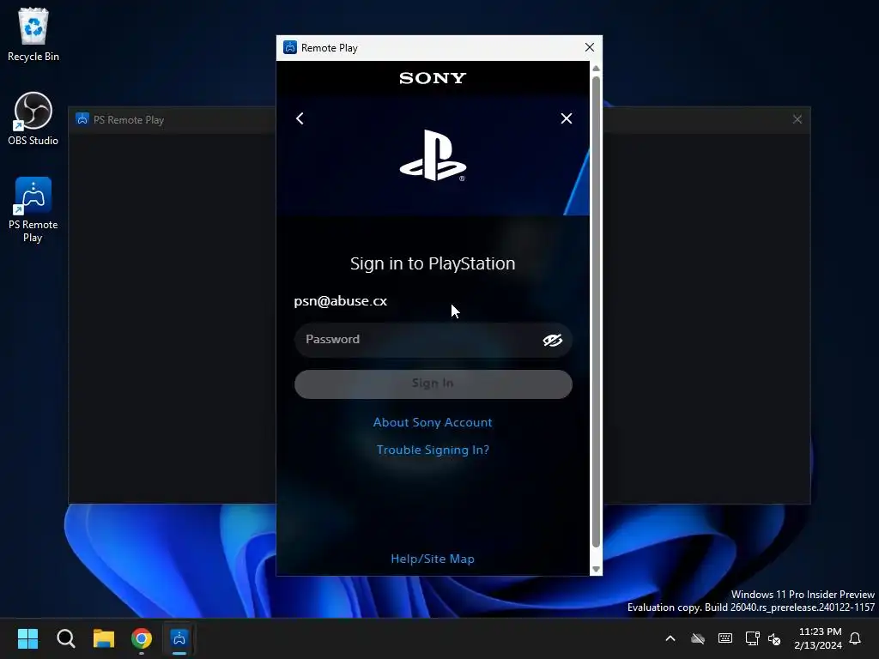Select PS Remote Play taskbar icon
This screenshot has height=659, width=879.
(179, 638)
